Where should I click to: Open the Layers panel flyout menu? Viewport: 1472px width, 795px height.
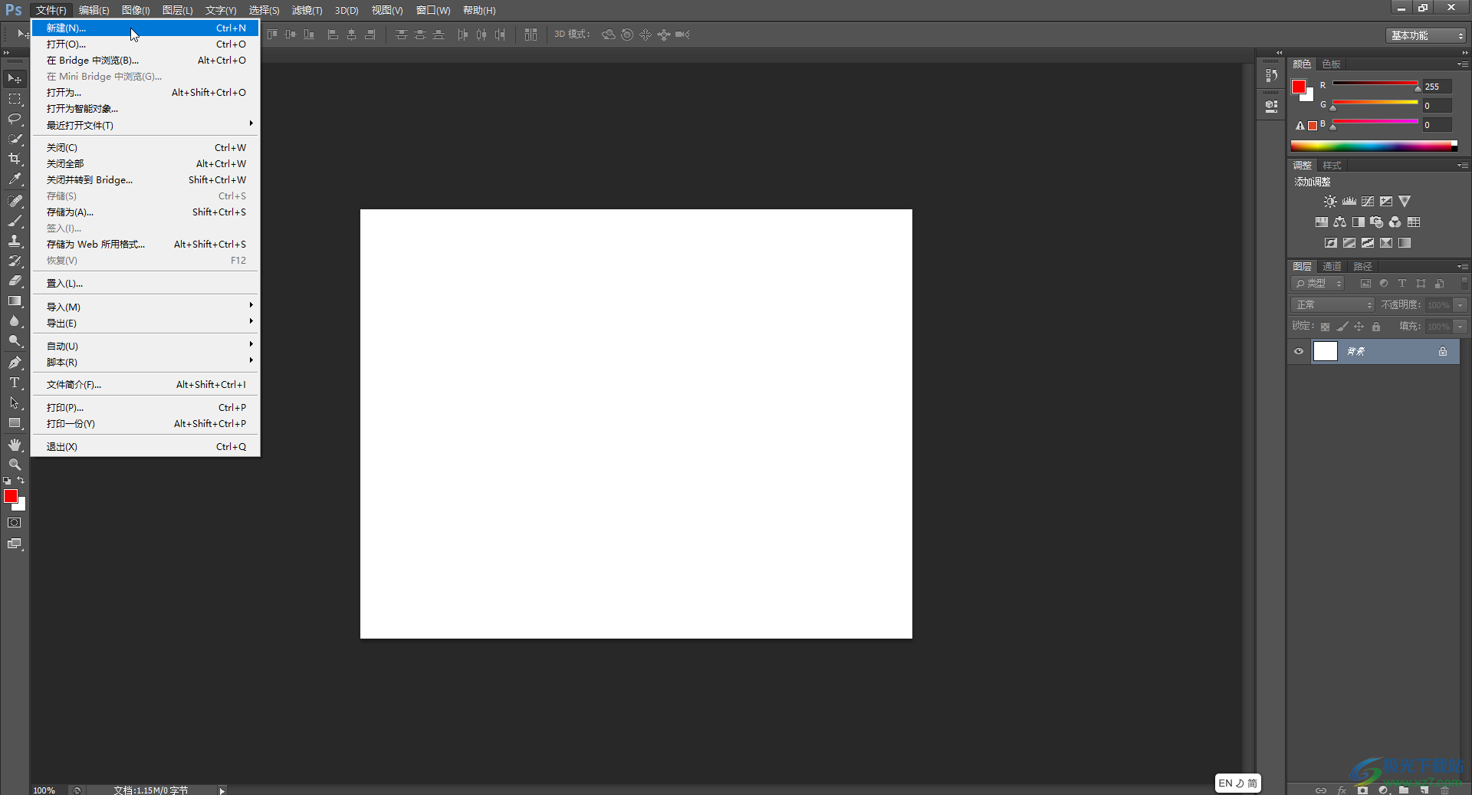pyautogui.click(x=1463, y=267)
